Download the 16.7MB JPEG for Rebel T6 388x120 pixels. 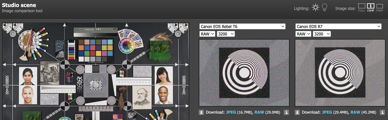(231, 112)
